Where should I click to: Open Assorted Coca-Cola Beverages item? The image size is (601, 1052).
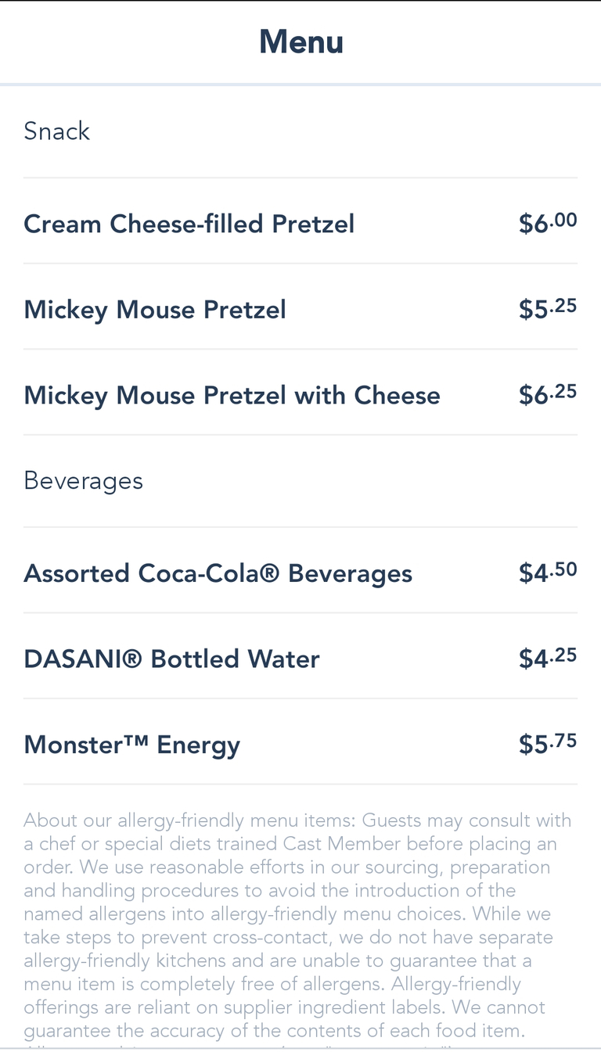pos(218,573)
